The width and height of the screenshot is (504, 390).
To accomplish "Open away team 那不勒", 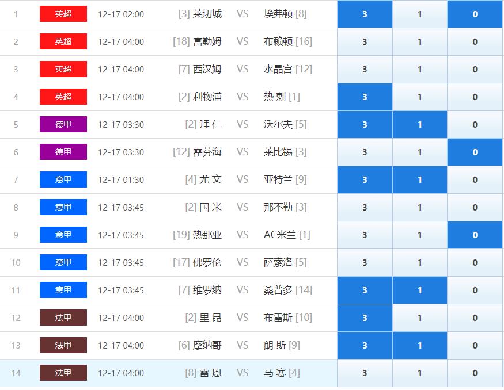I will click(278, 207).
